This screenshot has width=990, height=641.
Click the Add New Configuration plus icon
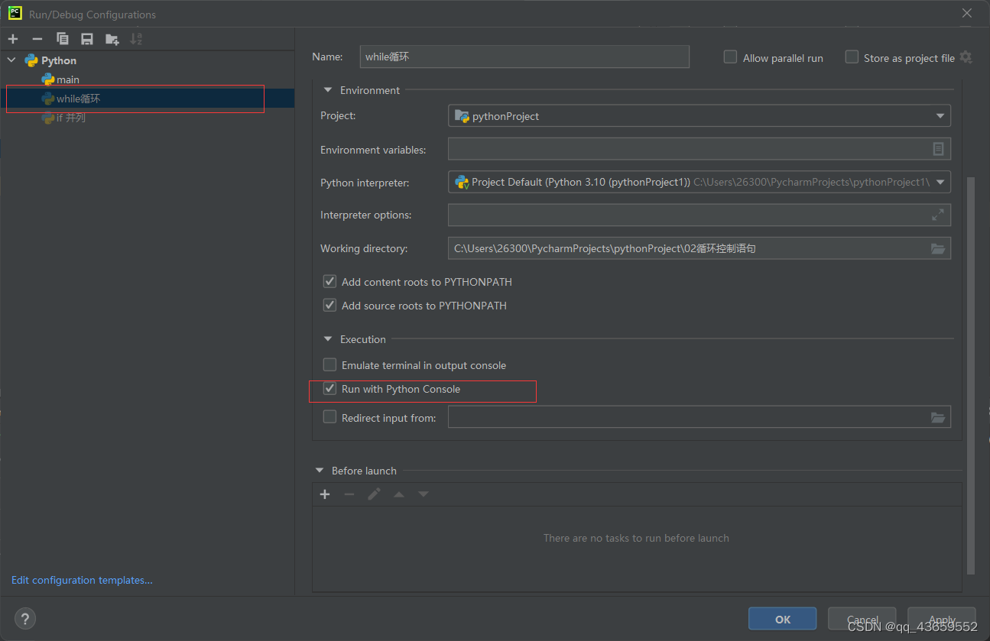[x=13, y=39]
